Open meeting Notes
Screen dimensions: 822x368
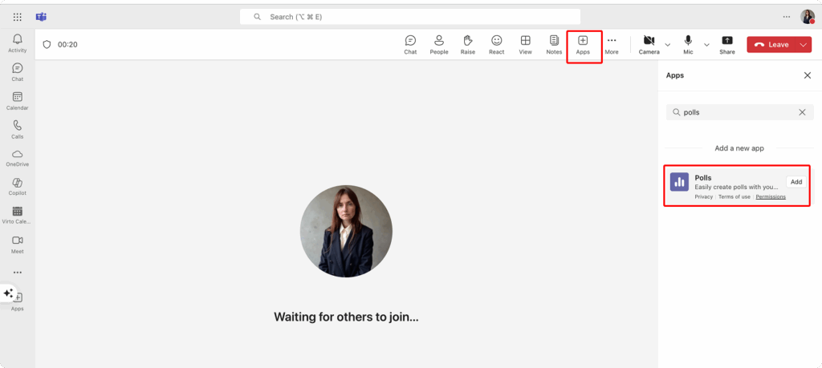[x=554, y=45]
